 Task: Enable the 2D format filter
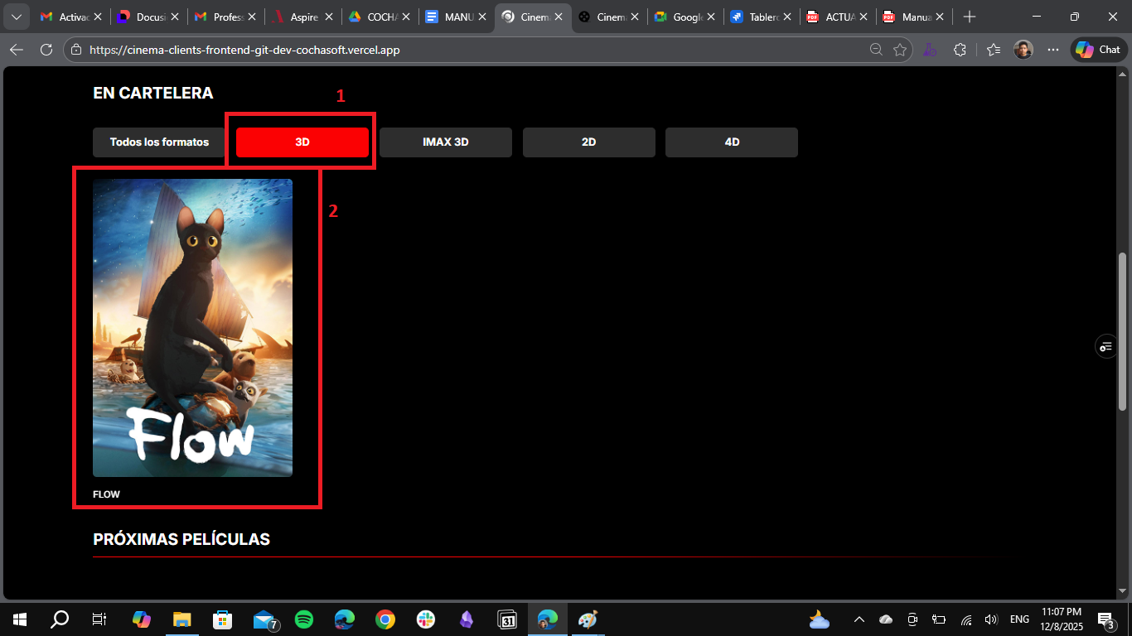(588, 142)
